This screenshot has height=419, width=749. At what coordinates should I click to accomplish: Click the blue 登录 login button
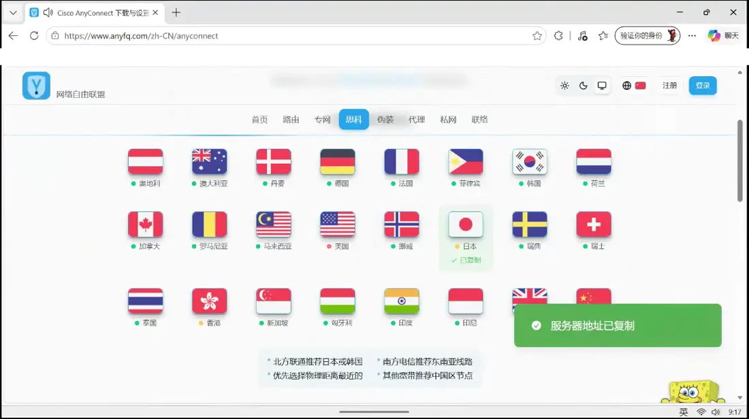703,86
